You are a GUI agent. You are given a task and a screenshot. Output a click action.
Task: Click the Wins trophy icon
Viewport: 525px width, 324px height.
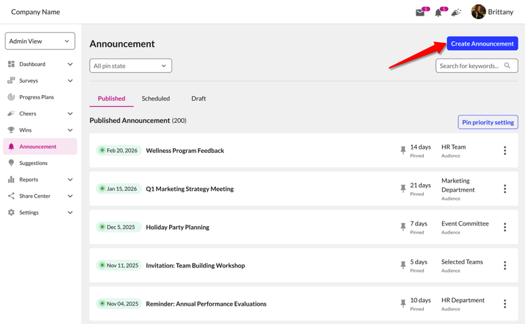coord(11,130)
